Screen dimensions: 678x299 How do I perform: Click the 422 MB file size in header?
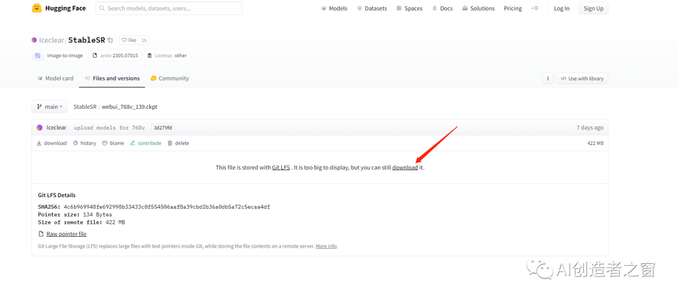pyautogui.click(x=595, y=143)
